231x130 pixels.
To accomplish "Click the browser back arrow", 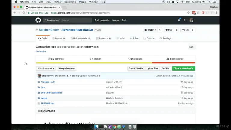I will [x=14, y=13].
